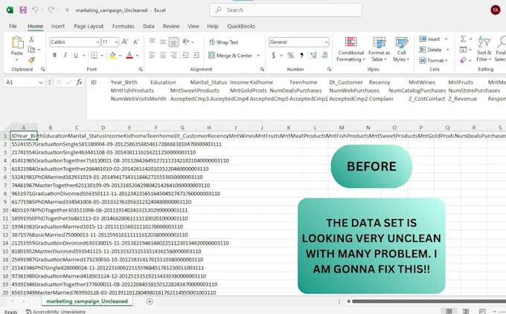Open Merge & Center dropdown arrow
Screen dimensions: 506x314
tap(258, 56)
